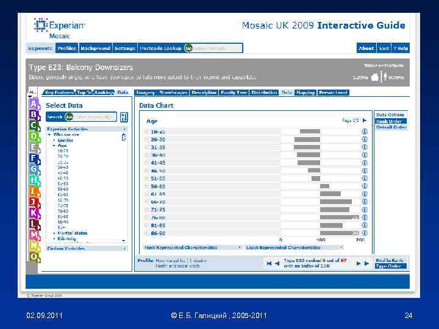Select Default Order data option
This screenshot has height=329, width=439.
click(x=391, y=127)
